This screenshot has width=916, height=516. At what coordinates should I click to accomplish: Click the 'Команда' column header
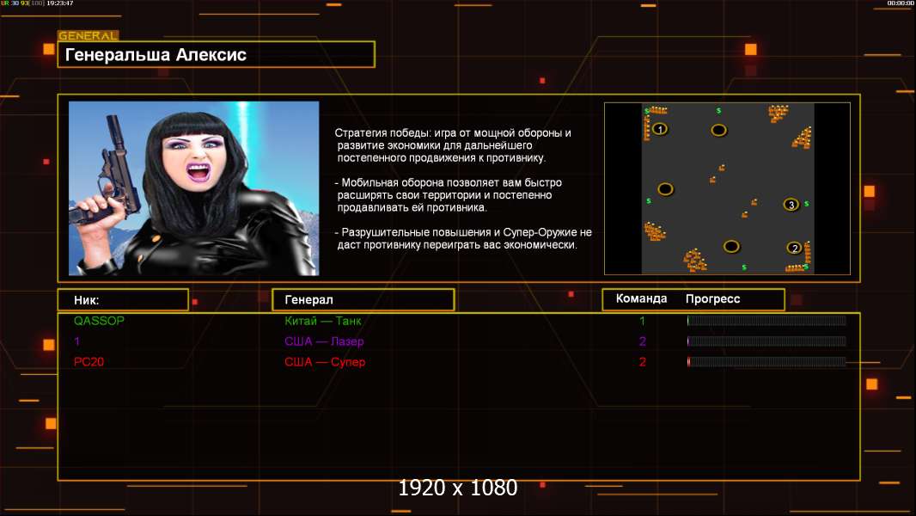point(641,298)
